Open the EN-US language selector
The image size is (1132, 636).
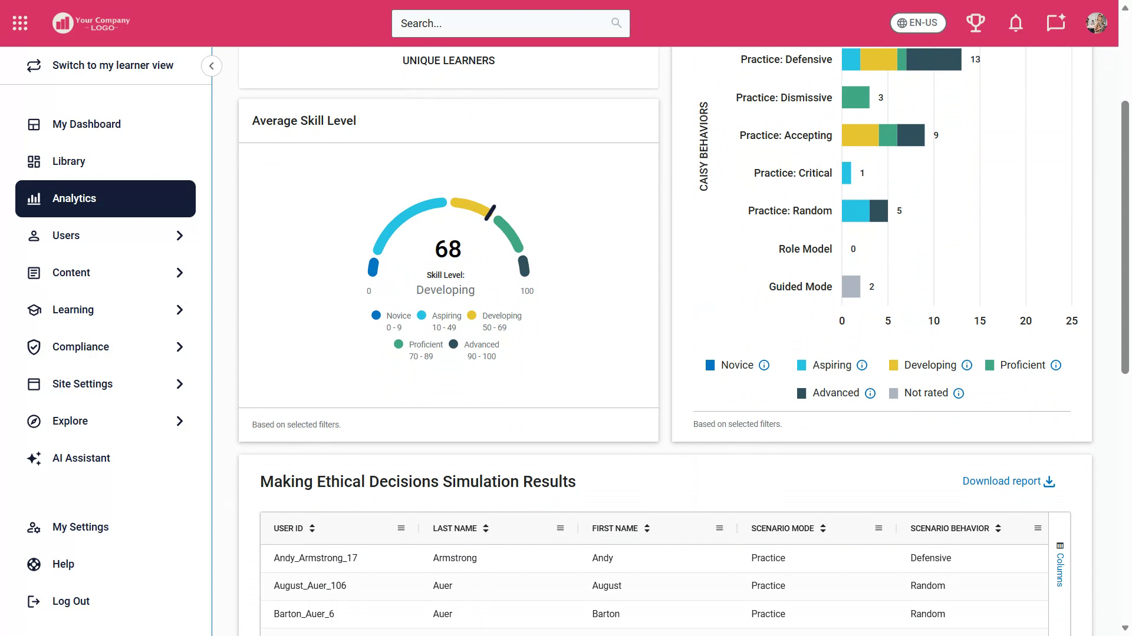tap(917, 23)
